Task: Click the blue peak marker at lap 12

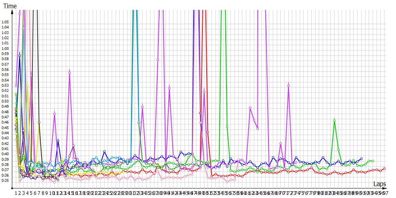Action: pyautogui.click(x=58, y=141)
